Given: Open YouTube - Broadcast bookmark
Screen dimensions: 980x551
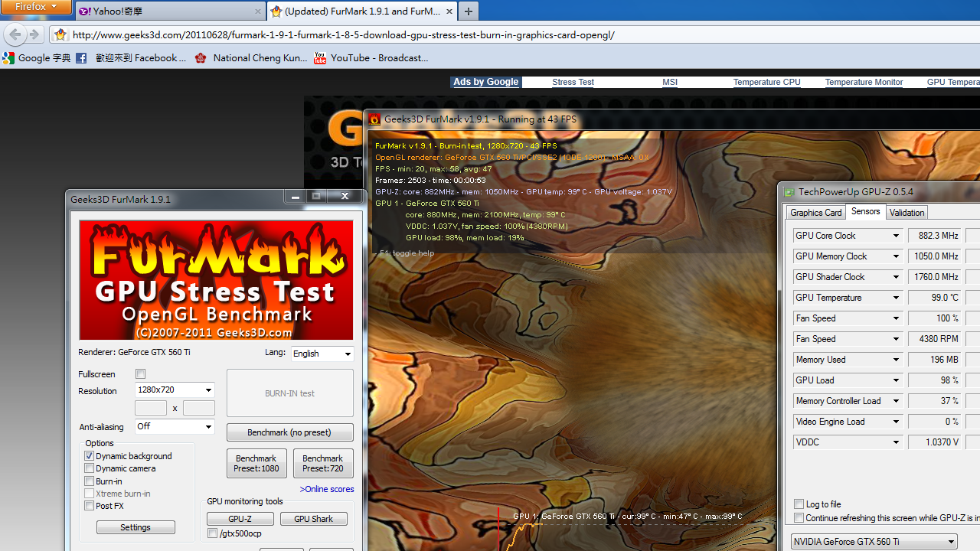Looking at the screenshot, I should tap(371, 57).
